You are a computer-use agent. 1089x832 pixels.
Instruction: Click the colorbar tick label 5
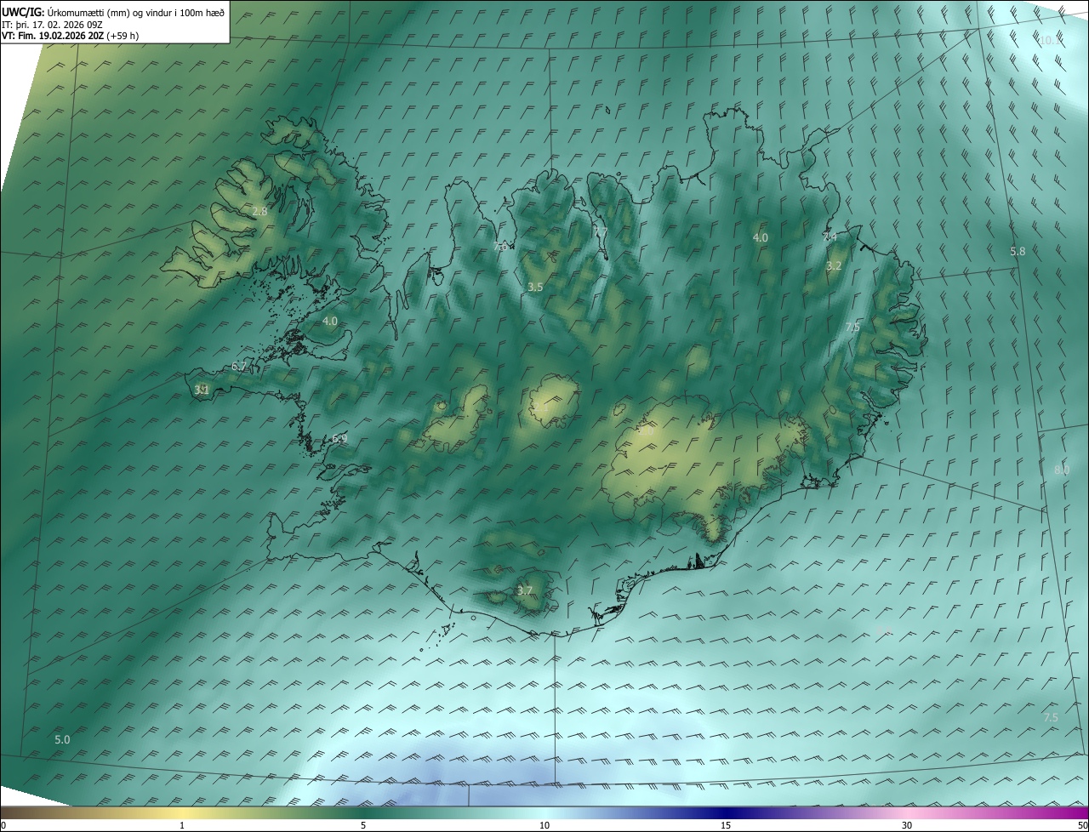363,825
